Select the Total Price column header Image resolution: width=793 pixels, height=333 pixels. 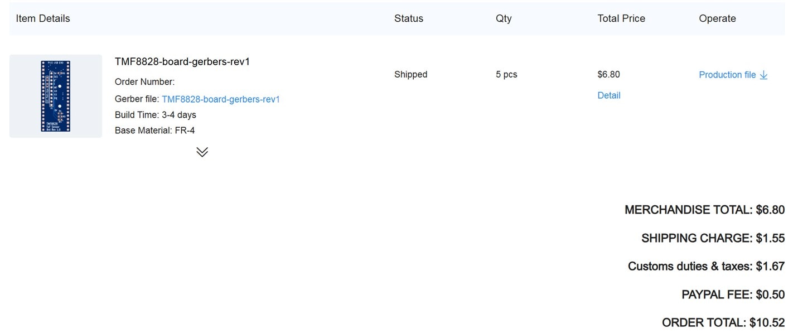[x=621, y=18]
